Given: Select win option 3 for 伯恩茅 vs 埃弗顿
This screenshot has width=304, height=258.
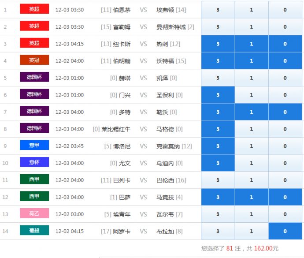Looking at the screenshot, I should pyautogui.click(x=218, y=10).
